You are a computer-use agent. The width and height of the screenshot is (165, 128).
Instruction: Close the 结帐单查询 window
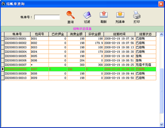coord(161,4)
